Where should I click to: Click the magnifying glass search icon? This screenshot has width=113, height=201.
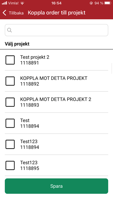pyautogui.click(x=9, y=30)
